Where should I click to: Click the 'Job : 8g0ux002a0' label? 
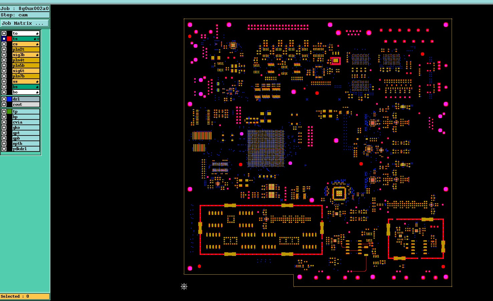point(25,8)
